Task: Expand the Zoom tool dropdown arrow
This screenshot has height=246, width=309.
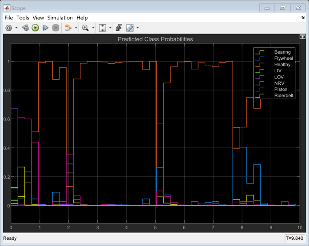Action: [93, 28]
